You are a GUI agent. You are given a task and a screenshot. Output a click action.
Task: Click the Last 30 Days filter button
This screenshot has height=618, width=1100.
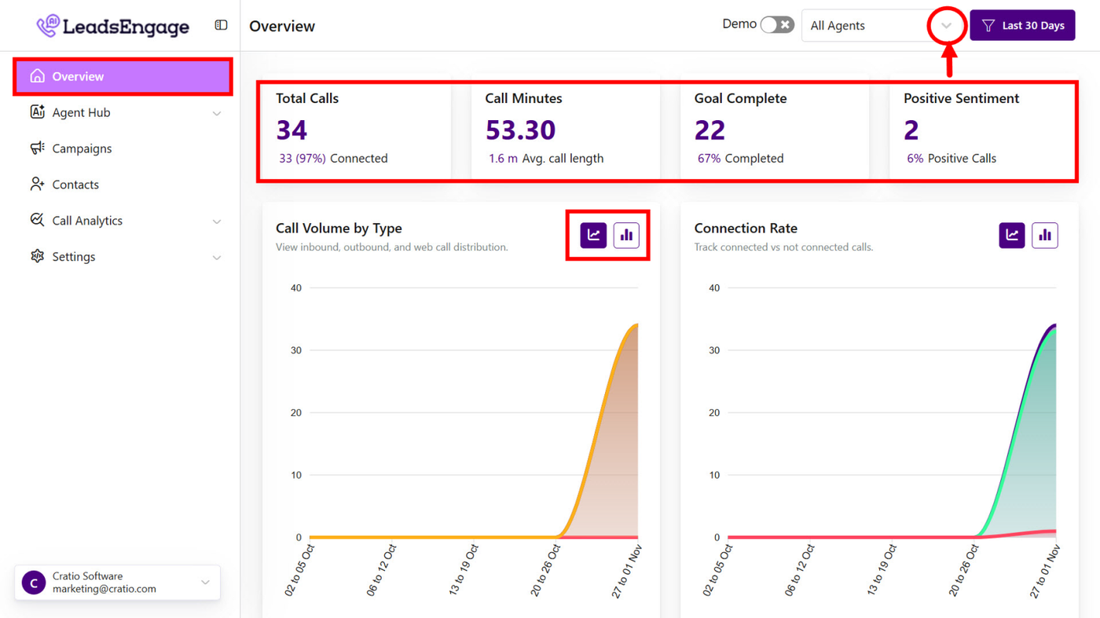[1022, 26]
